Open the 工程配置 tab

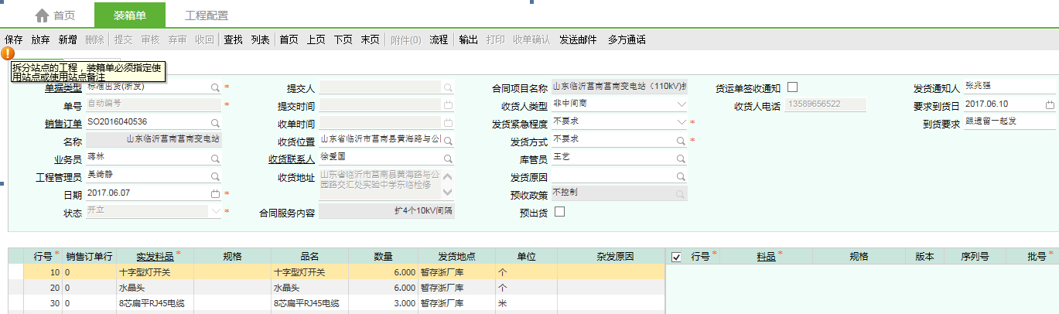207,15
